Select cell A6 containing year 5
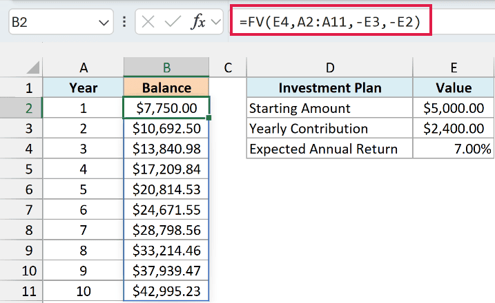 coord(84,189)
